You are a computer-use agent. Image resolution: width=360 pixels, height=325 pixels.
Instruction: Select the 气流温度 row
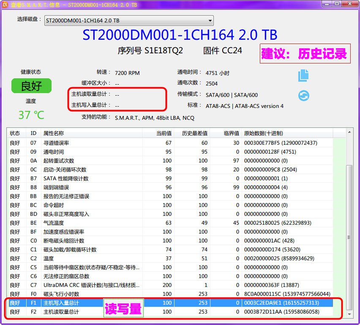(170, 223)
